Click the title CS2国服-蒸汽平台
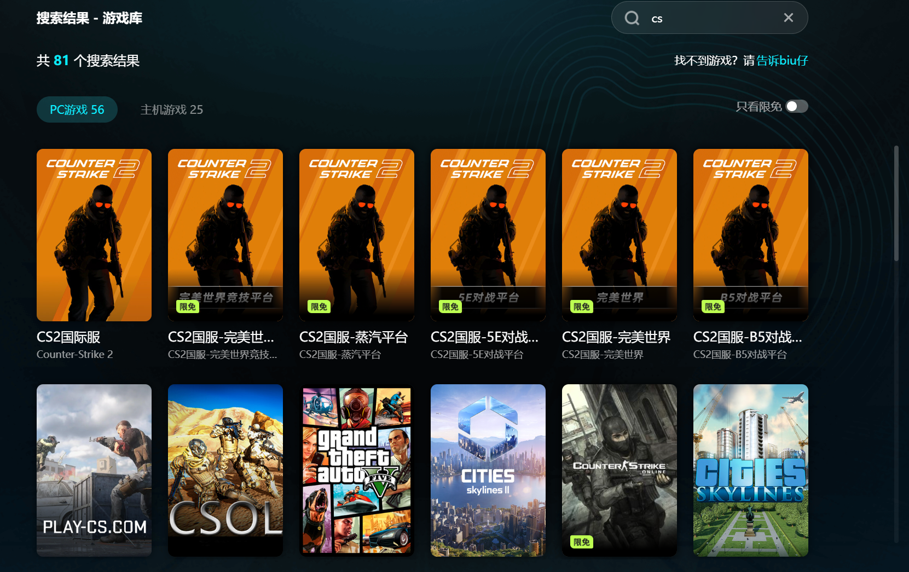 354,337
